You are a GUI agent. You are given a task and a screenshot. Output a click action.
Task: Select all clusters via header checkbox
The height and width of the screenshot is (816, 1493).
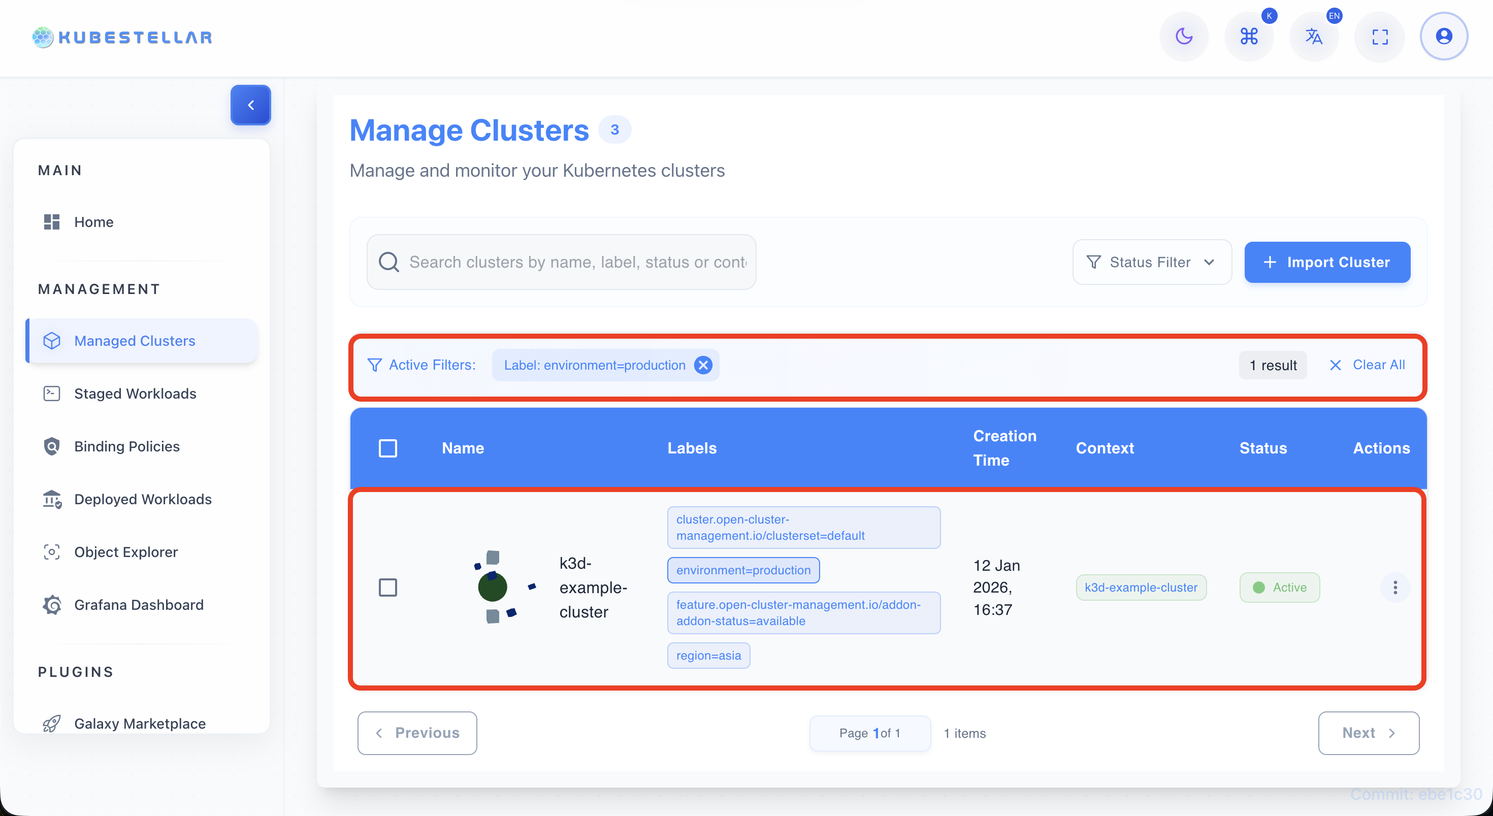tap(388, 448)
